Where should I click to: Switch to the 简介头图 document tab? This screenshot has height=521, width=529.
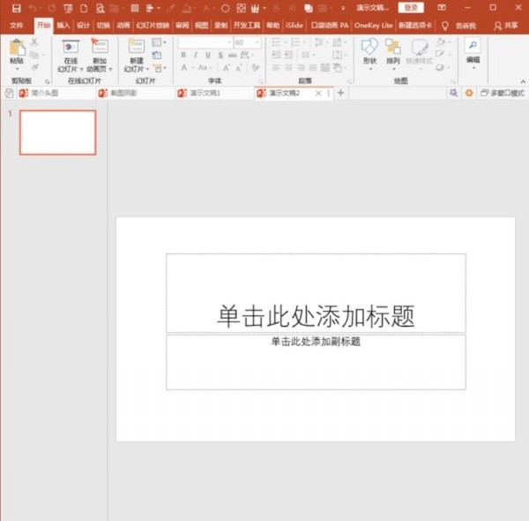pyautogui.click(x=56, y=93)
